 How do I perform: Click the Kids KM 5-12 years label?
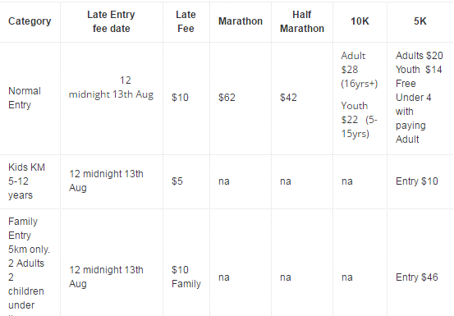pyautogui.click(x=26, y=181)
